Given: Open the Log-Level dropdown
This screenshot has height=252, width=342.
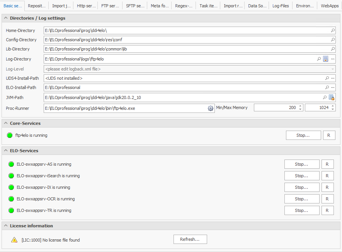Looking at the screenshot, I should click(333, 69).
